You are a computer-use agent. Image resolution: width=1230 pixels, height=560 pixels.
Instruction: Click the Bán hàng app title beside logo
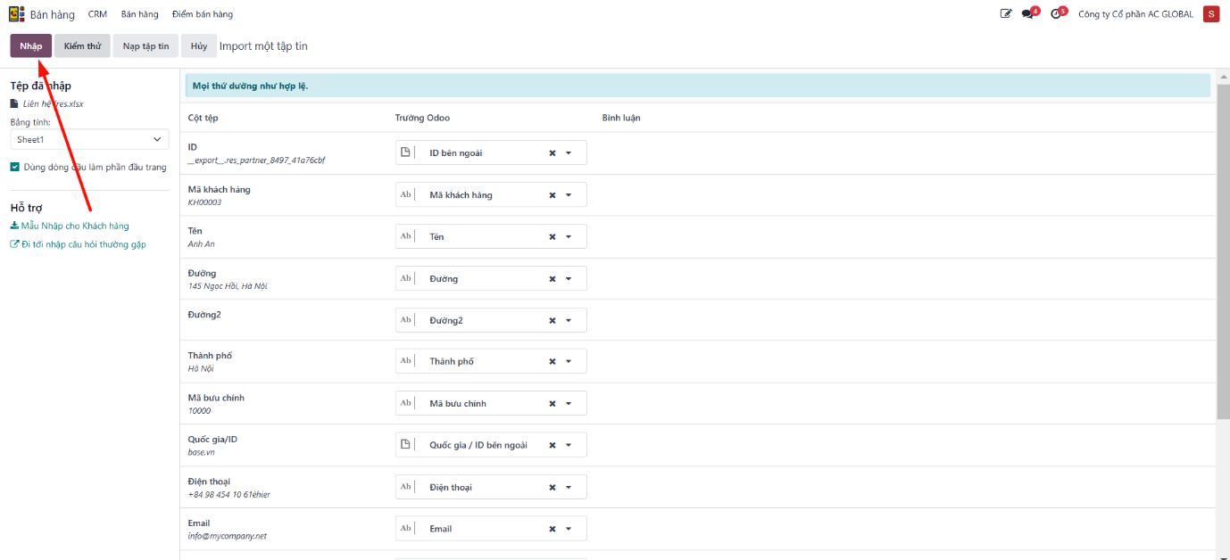[52, 15]
